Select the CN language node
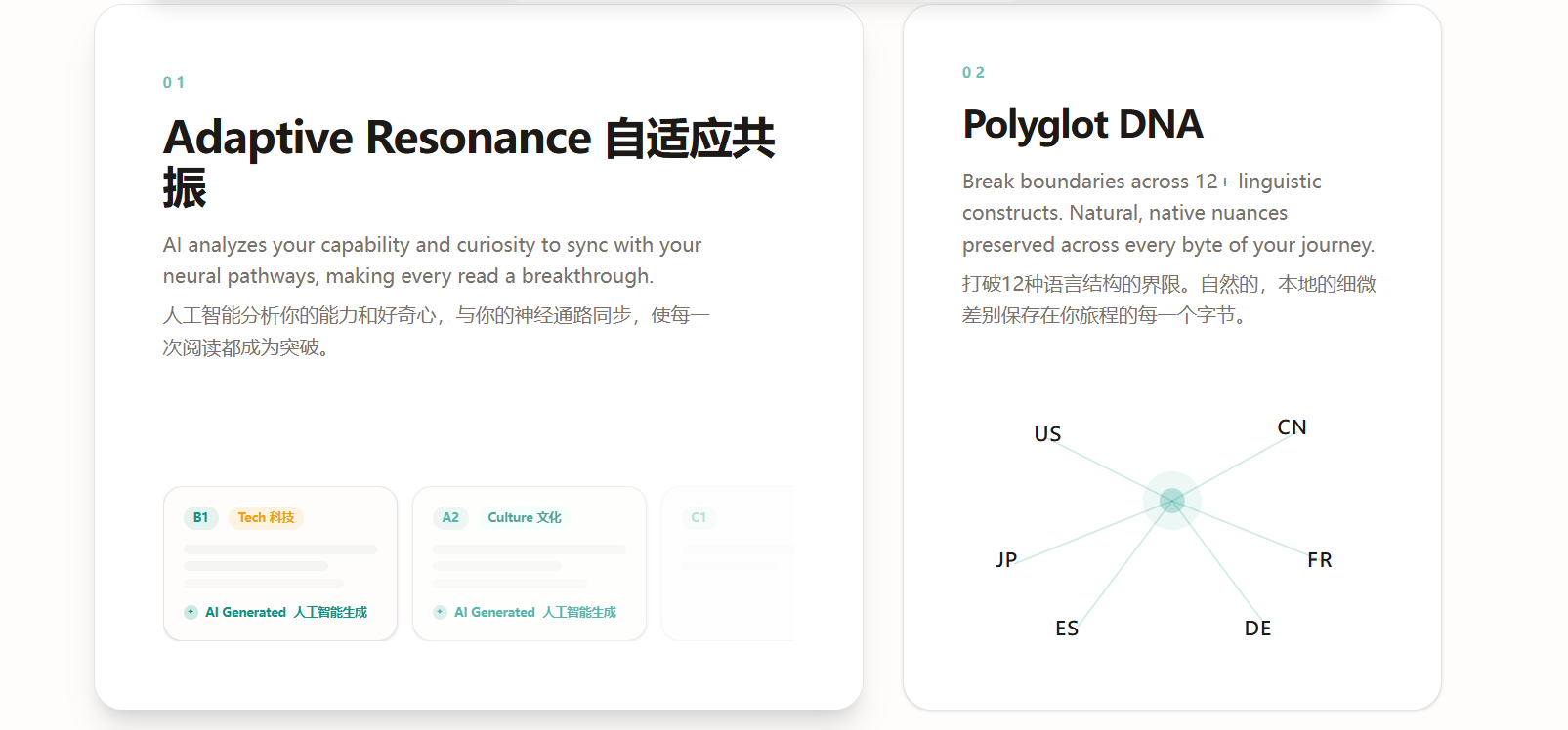This screenshot has width=1568, height=730. pyautogui.click(x=1292, y=427)
